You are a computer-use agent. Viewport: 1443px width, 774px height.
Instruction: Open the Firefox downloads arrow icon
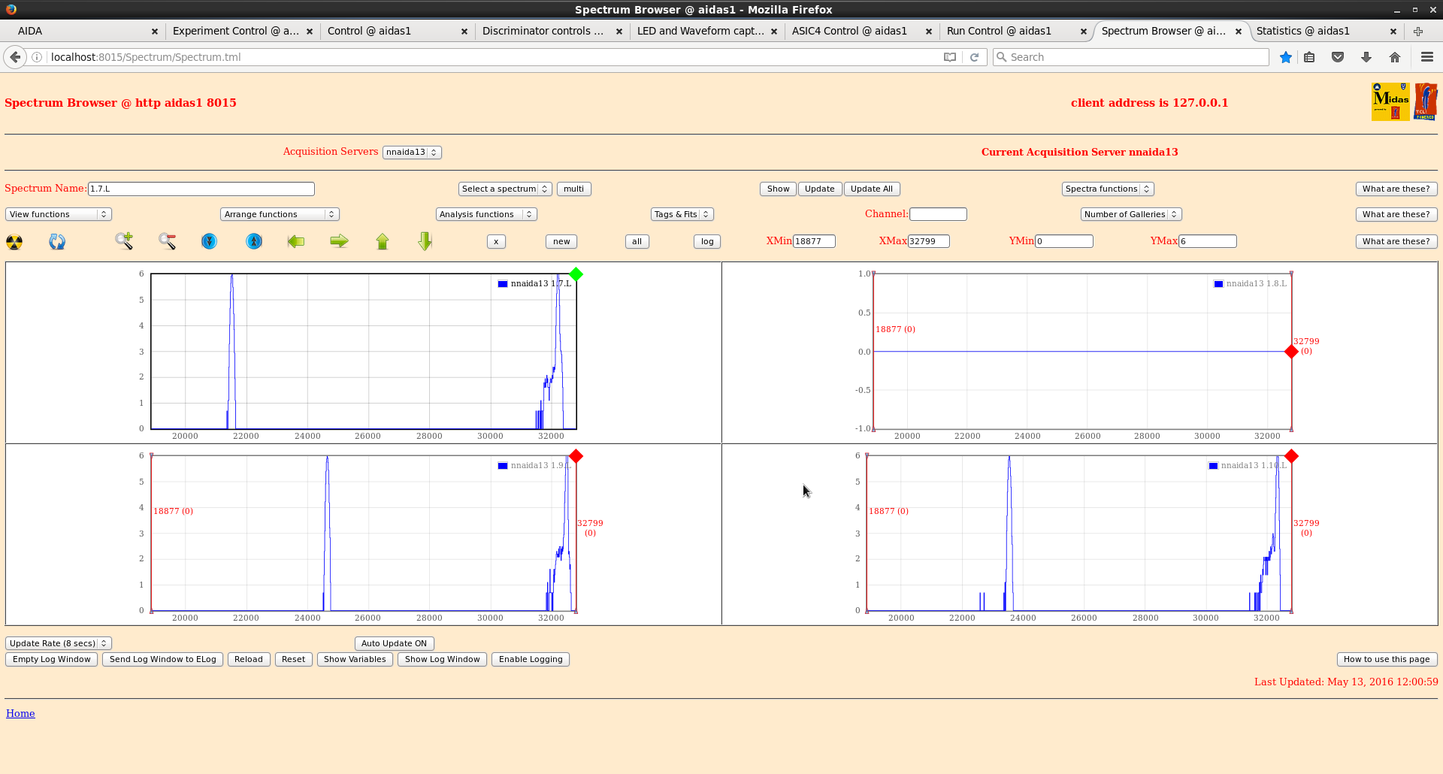(x=1366, y=57)
